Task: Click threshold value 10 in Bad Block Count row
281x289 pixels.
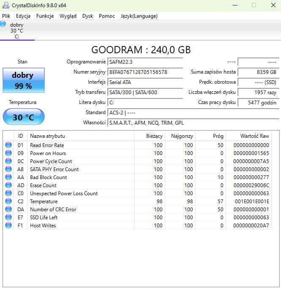Action: [x=220, y=177]
